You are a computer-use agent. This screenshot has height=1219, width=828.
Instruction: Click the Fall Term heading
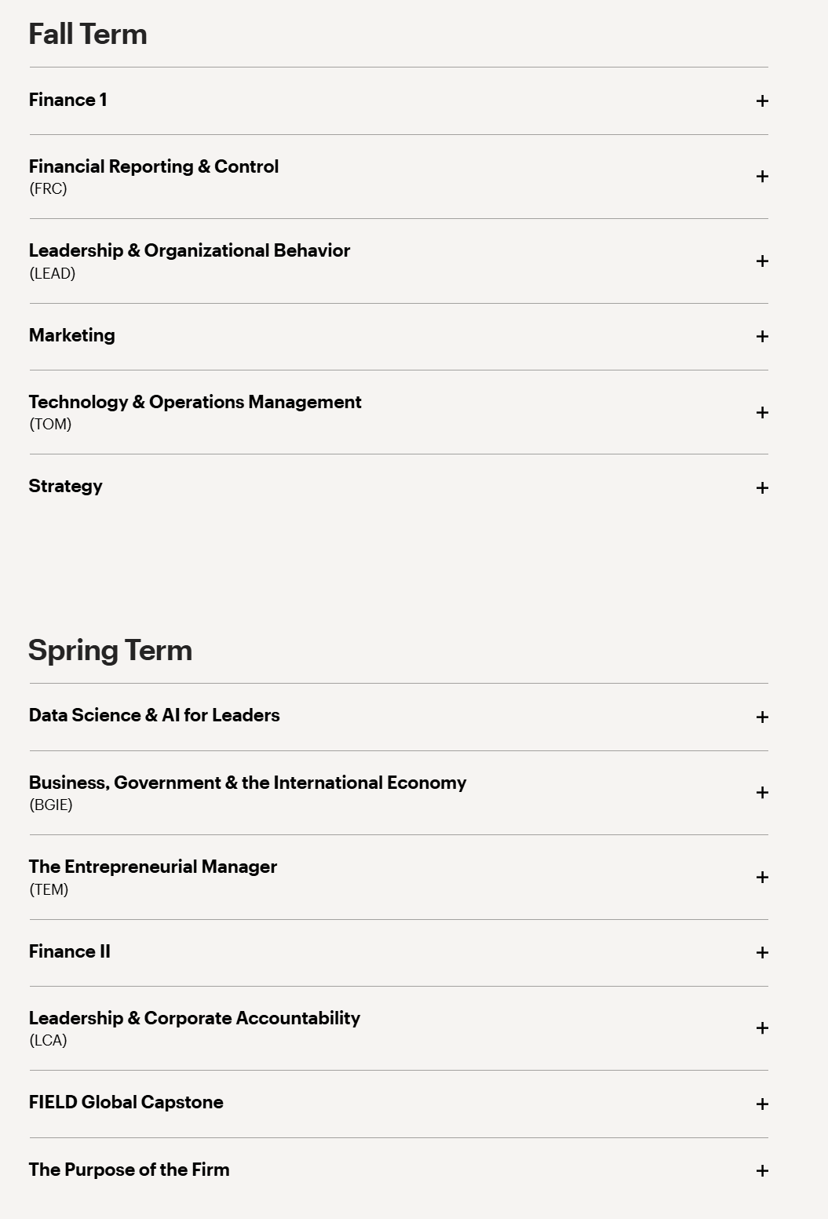pos(88,35)
